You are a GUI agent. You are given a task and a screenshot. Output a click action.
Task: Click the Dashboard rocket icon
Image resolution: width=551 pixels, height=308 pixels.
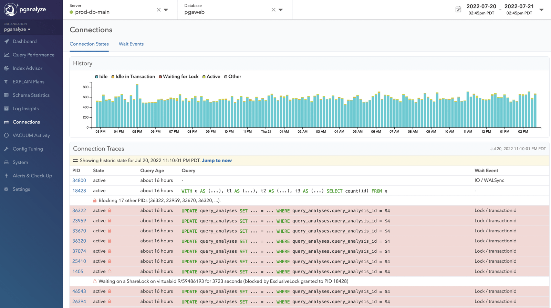coord(7,41)
